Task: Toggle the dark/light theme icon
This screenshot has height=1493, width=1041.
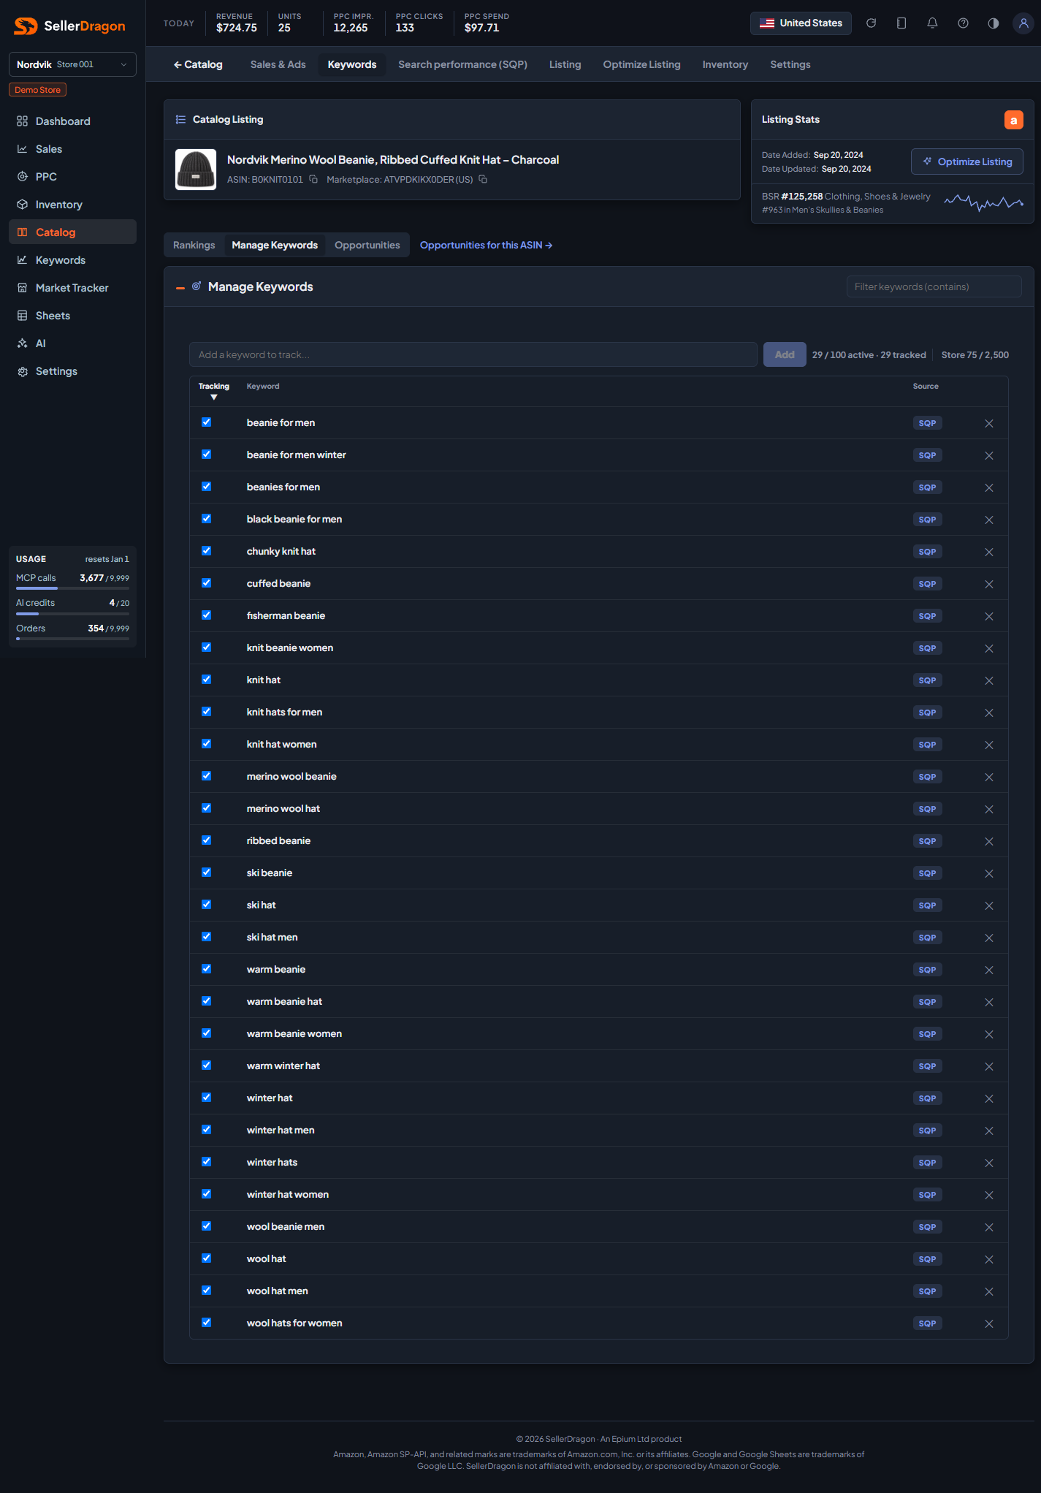Action: [x=994, y=23]
